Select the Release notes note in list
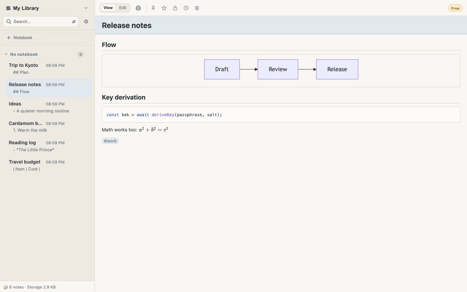Screen dimensions: 467x292 tap(49, 88)
